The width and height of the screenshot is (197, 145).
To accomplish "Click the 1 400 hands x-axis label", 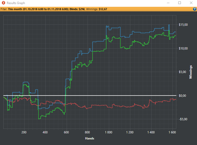I will pos(151,132).
